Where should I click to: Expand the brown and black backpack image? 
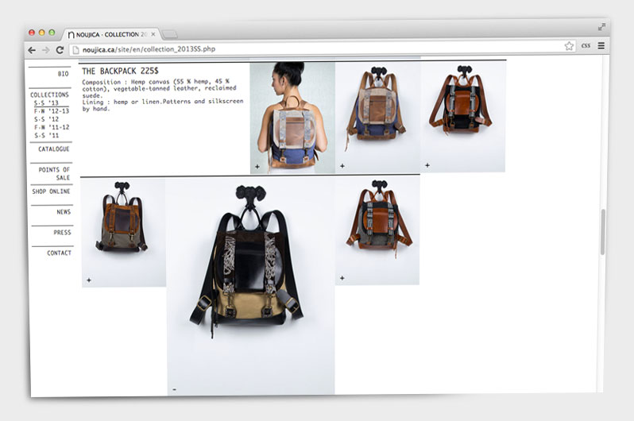click(427, 165)
